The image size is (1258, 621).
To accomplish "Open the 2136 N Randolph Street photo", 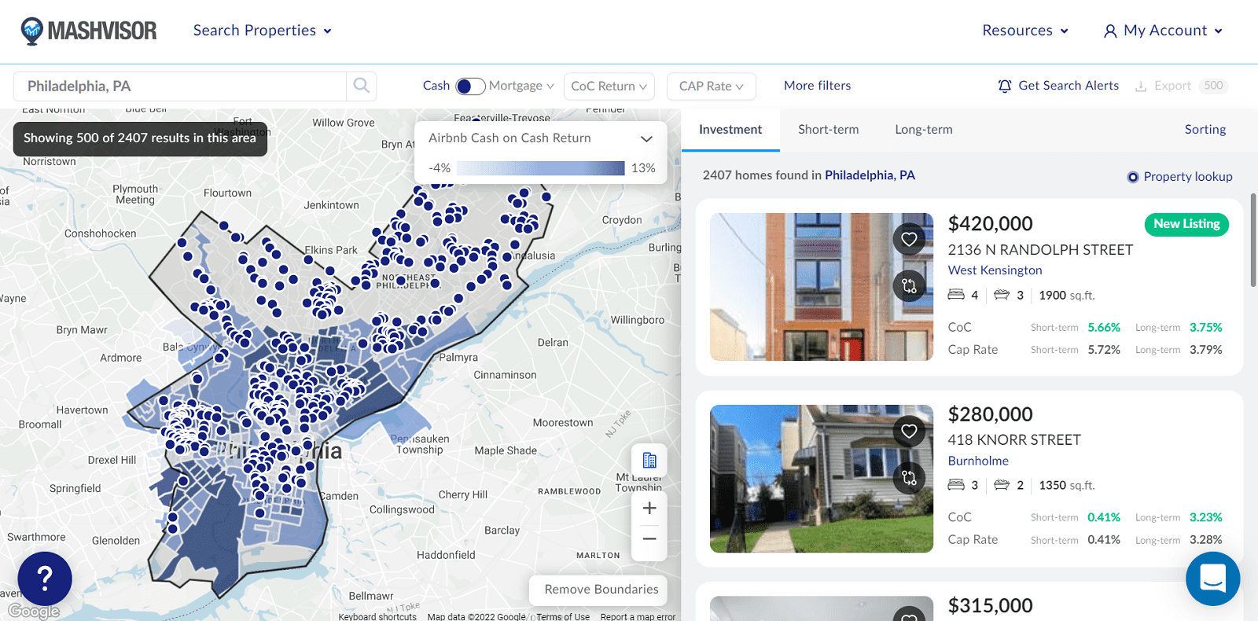I will coord(822,287).
